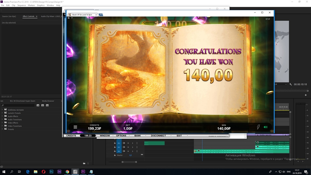
Task: Open Photoshop from the taskbar
Action: [x=52, y=171]
